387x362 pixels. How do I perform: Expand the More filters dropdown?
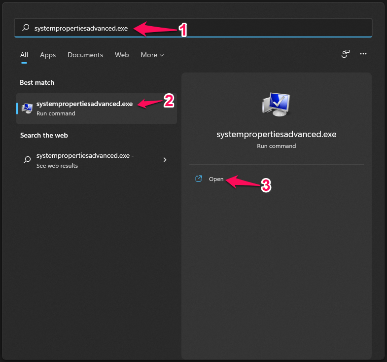pyautogui.click(x=152, y=55)
